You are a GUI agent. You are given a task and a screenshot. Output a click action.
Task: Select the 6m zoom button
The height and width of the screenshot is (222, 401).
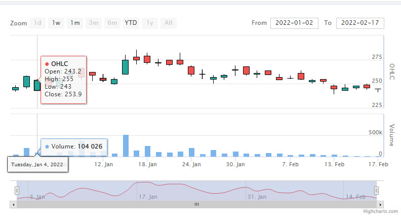click(x=112, y=23)
